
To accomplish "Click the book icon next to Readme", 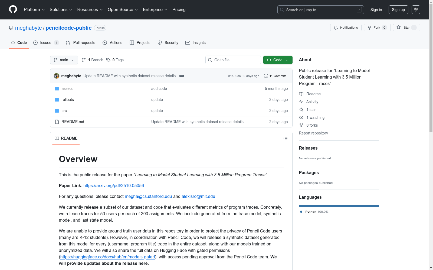I will [x=301, y=94].
